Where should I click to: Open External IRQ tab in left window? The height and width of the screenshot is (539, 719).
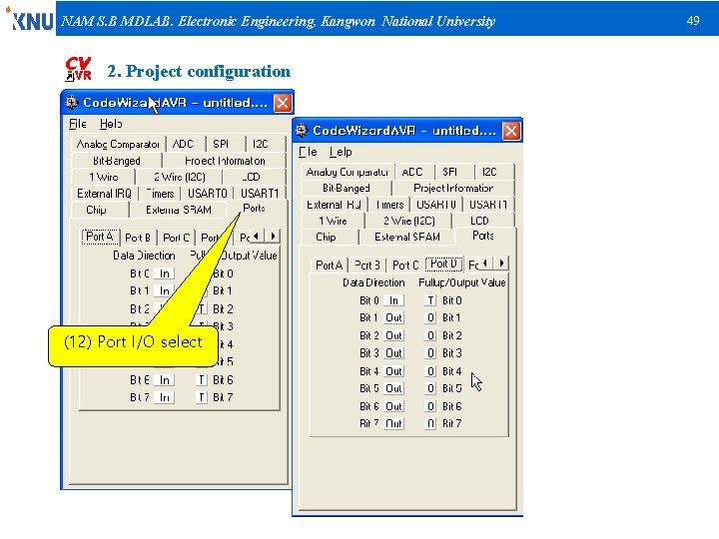(x=104, y=194)
